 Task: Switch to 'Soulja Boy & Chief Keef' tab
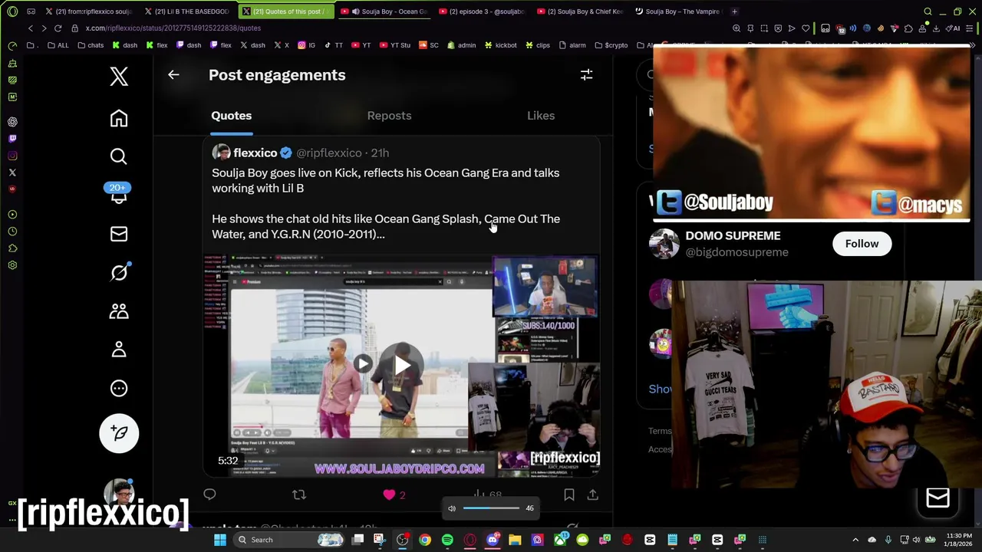tap(582, 11)
